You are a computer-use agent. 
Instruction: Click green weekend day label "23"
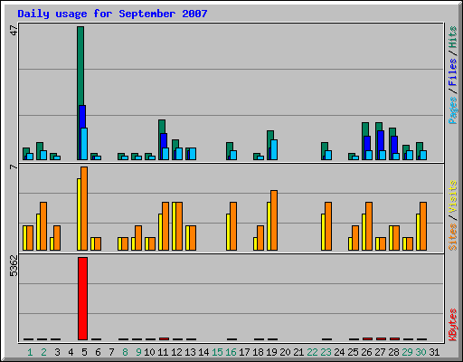coord(326,352)
